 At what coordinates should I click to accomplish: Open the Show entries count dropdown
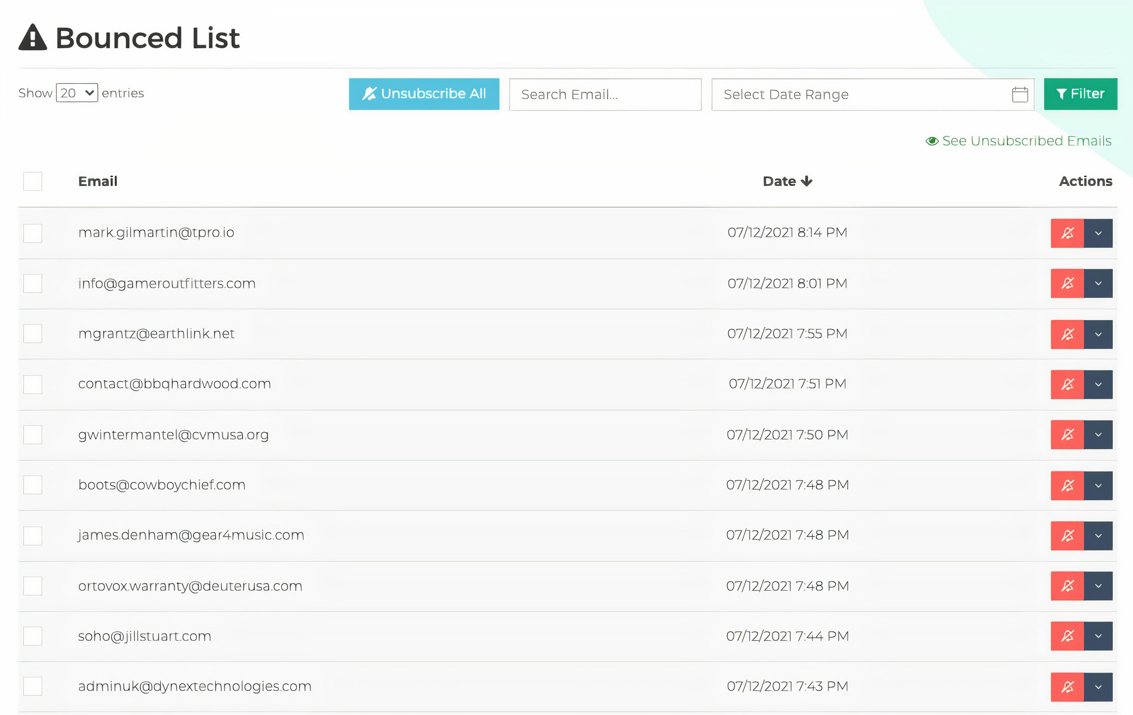coord(77,93)
